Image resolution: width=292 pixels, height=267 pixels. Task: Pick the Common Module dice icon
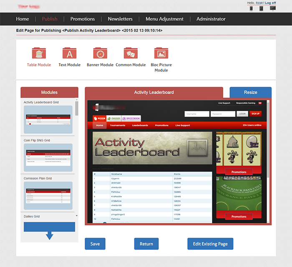pos(131,53)
